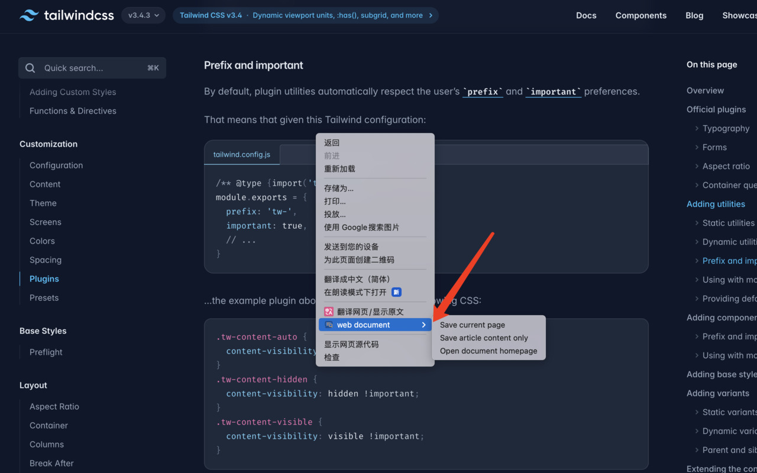Image resolution: width=757 pixels, height=473 pixels.
Task: Switch to the tailwind.config.js tab
Action: point(242,154)
